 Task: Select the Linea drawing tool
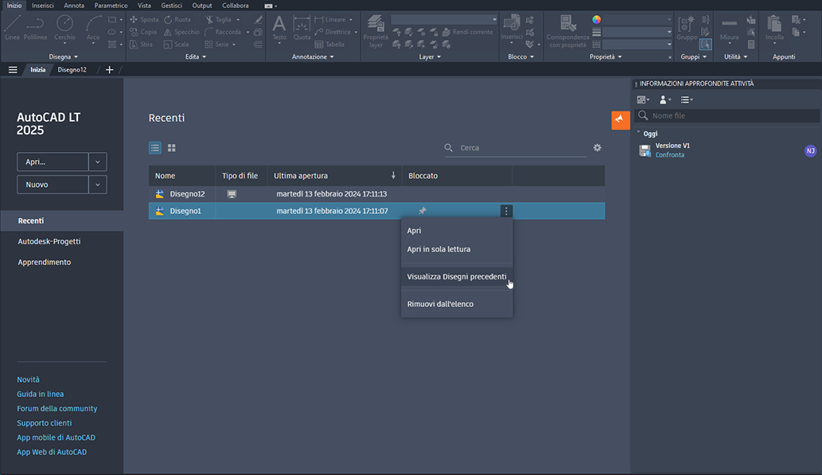tap(12, 28)
